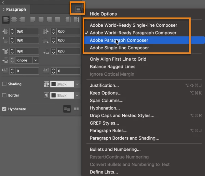
Task: Click the Space Before field
Action: [27, 51]
